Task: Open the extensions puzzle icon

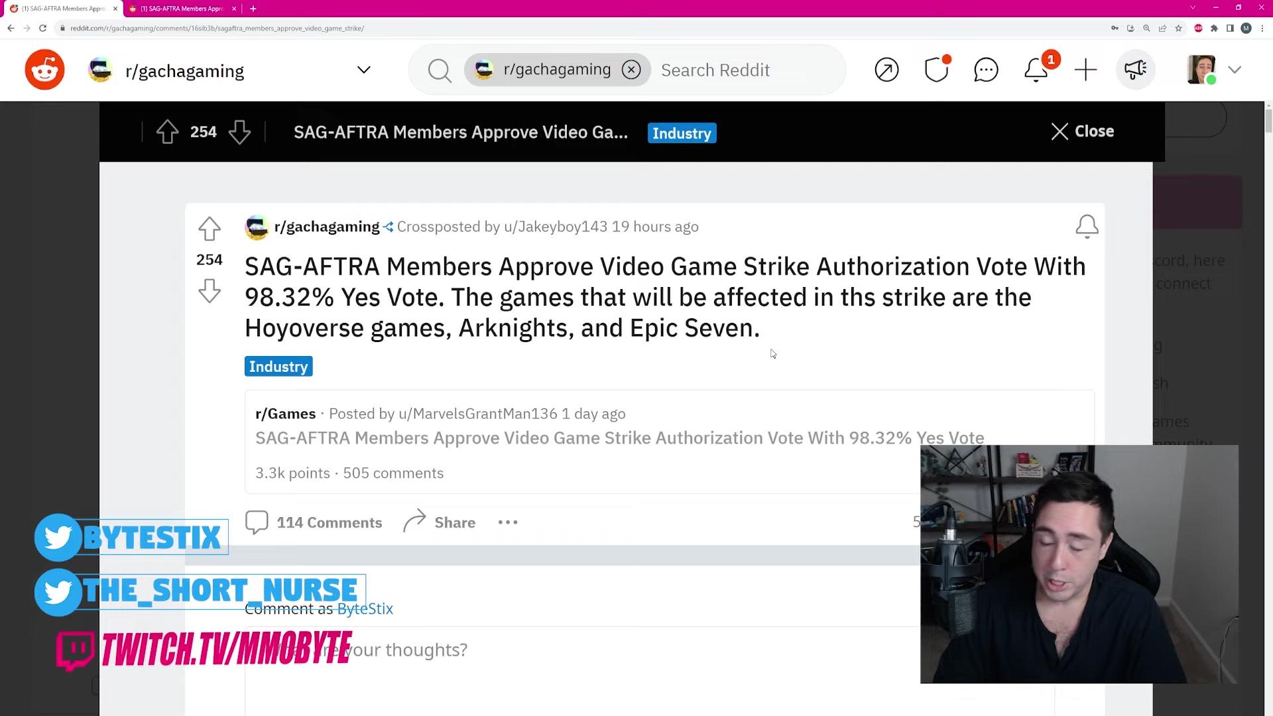Action: (1214, 28)
